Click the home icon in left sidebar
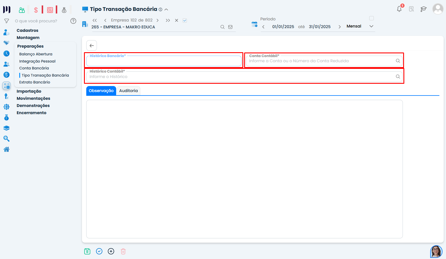This screenshot has width=446, height=259. point(6,149)
